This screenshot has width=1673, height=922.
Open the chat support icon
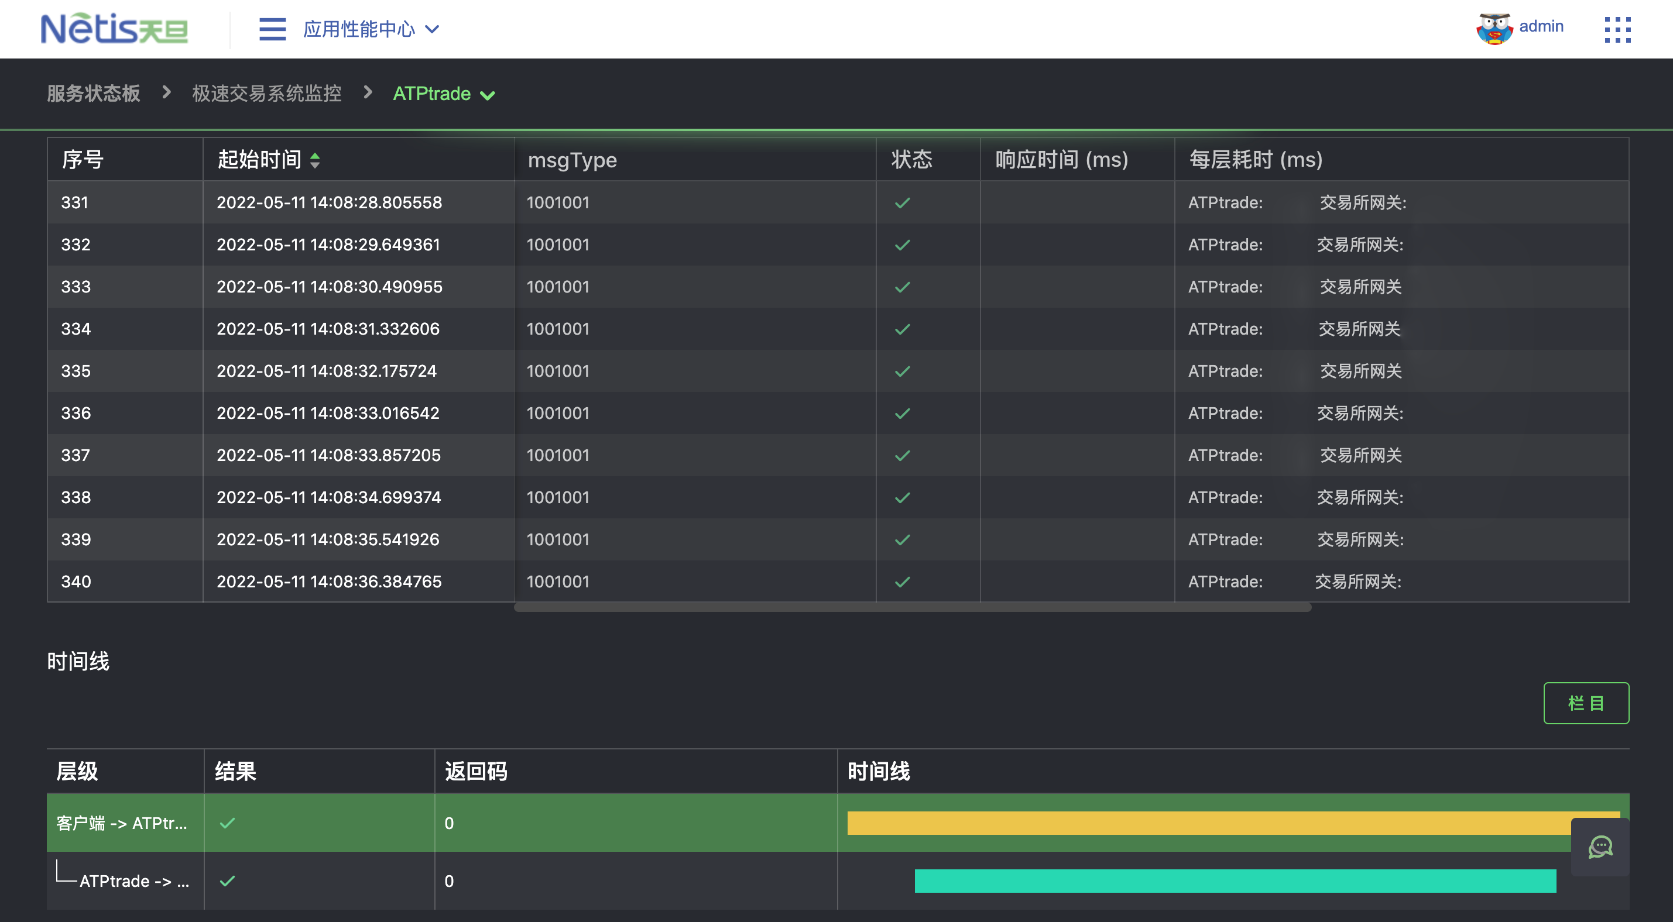[x=1600, y=847]
